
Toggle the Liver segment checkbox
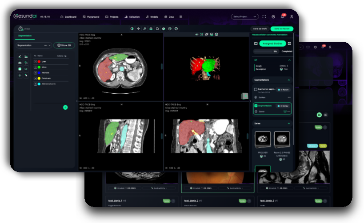[x=35, y=61]
